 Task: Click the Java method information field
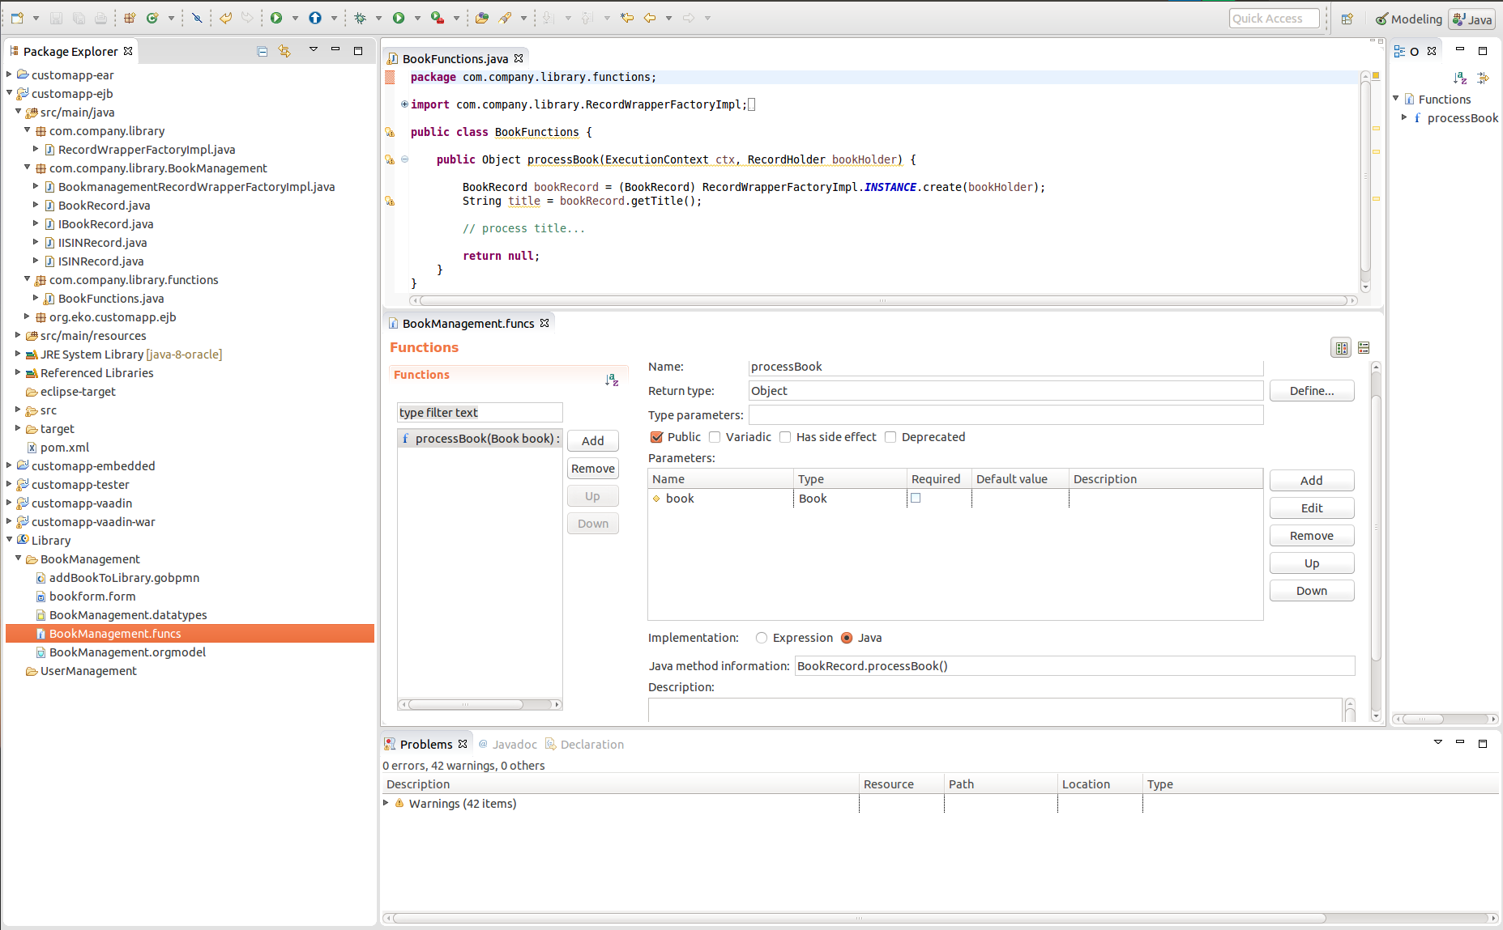(1074, 666)
